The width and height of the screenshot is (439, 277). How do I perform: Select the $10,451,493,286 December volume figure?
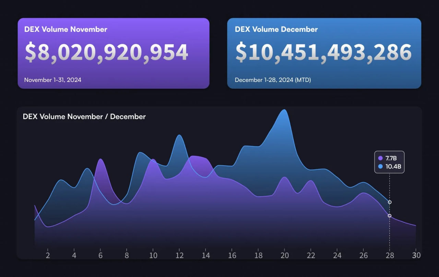click(x=323, y=52)
